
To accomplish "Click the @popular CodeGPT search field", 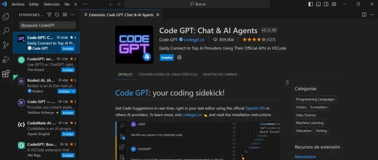I will tap(47, 25).
